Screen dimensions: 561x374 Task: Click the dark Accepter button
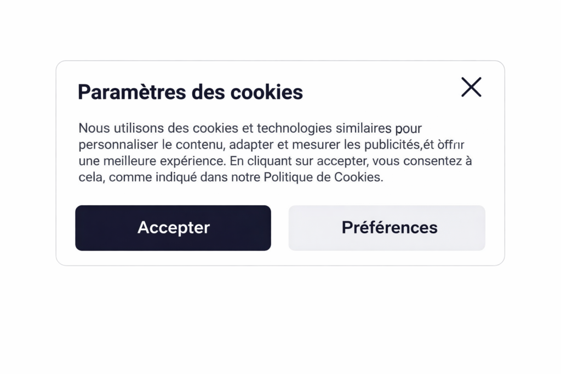click(173, 228)
